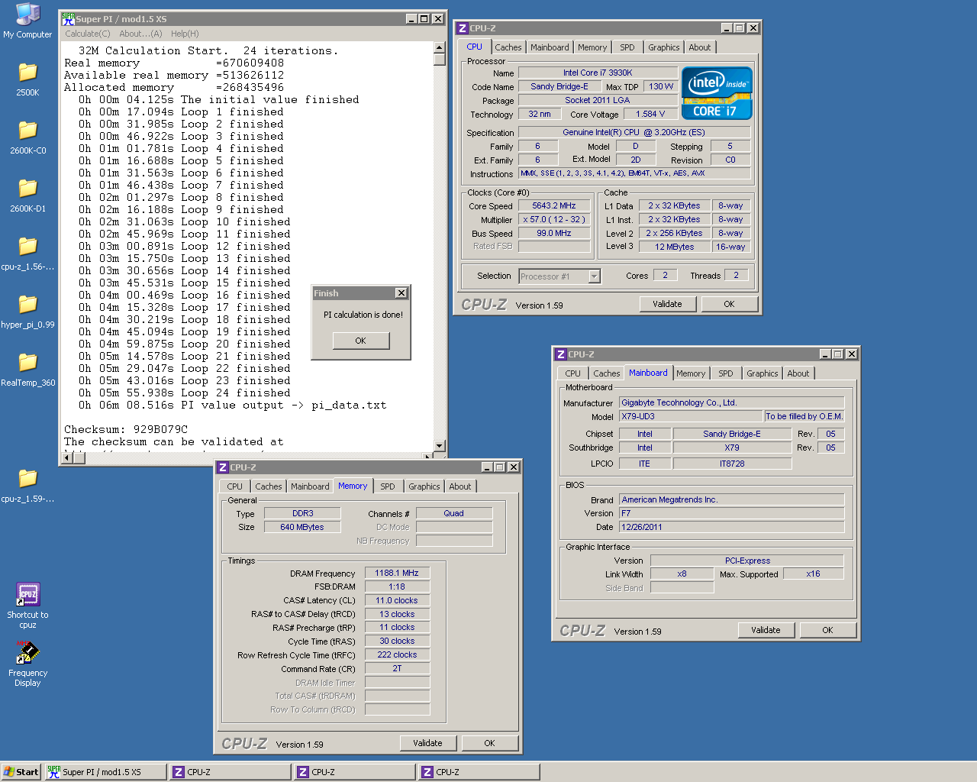
Task: Open the Calculate menu in Super PI
Action: pos(87,34)
